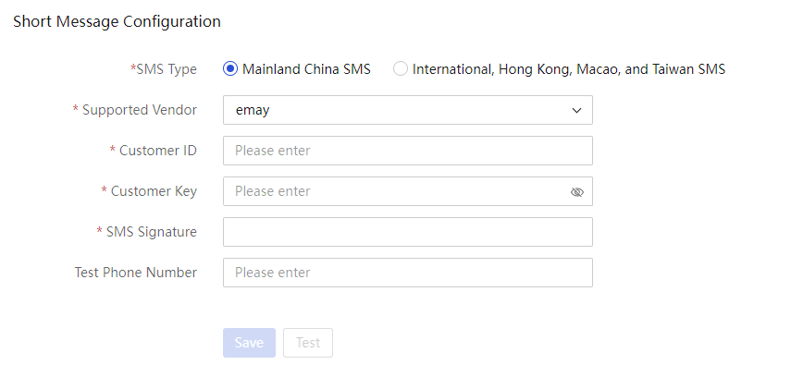The width and height of the screenshot is (791, 377).
Task: Click the Short Message Configuration heading
Action: coord(117,21)
